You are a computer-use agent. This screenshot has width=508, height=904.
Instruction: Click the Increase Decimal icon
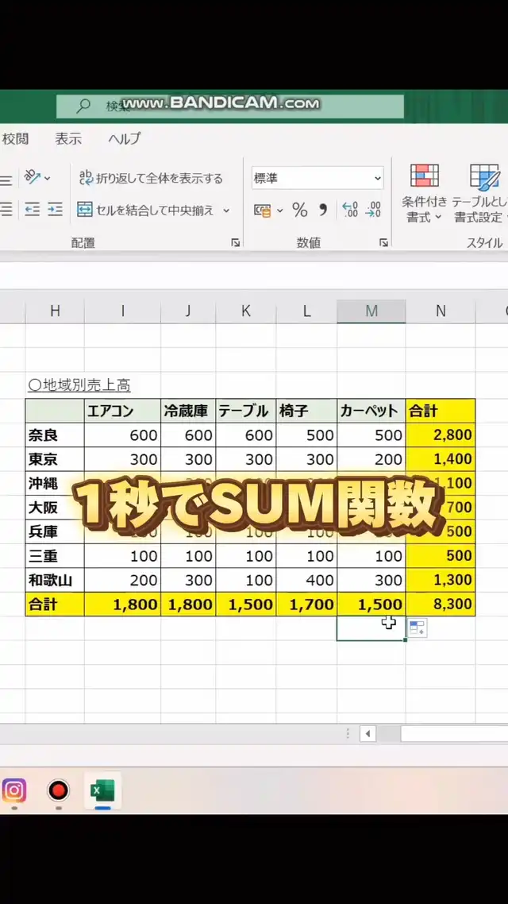click(x=349, y=210)
